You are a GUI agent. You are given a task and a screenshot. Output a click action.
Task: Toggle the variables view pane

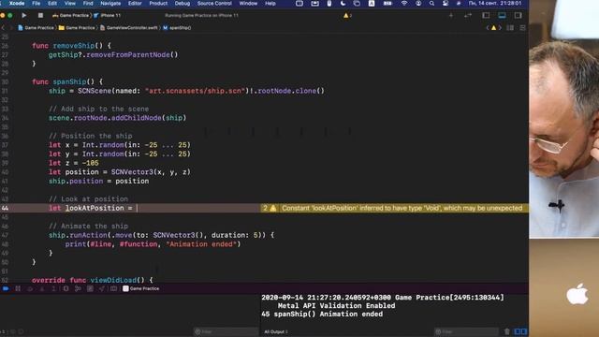pos(518,331)
